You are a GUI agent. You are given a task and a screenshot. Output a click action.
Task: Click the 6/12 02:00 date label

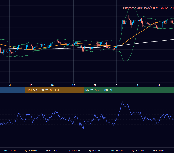coord(138,150)
